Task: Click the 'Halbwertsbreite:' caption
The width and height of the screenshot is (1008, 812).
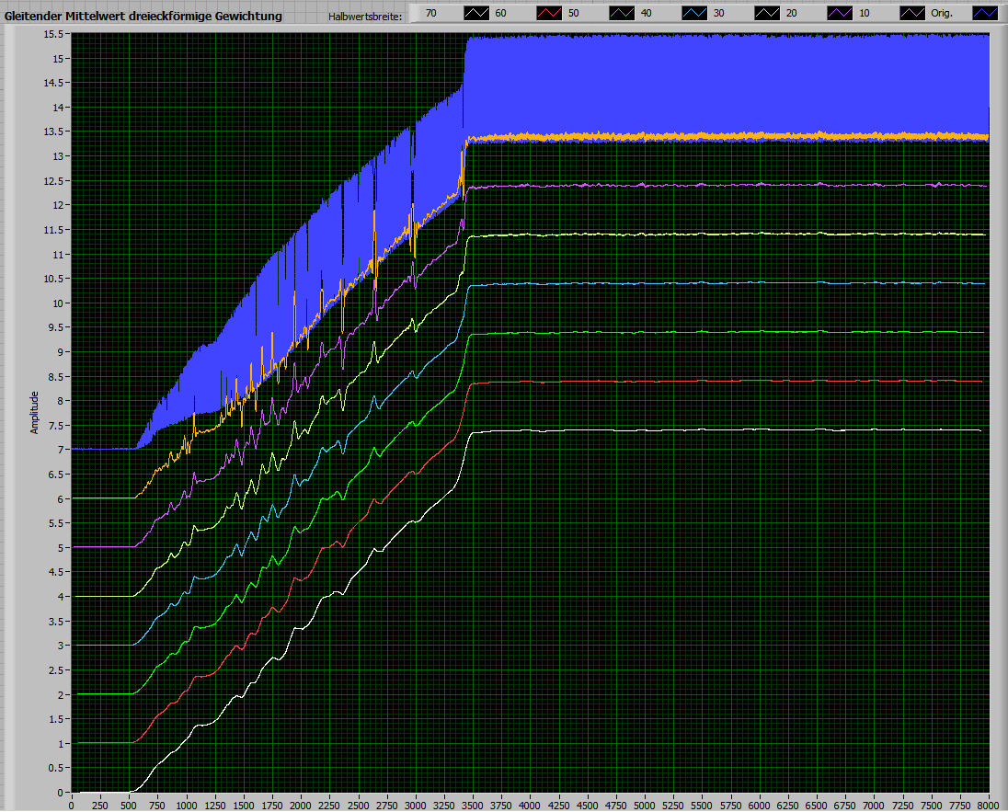Action: click(x=365, y=16)
